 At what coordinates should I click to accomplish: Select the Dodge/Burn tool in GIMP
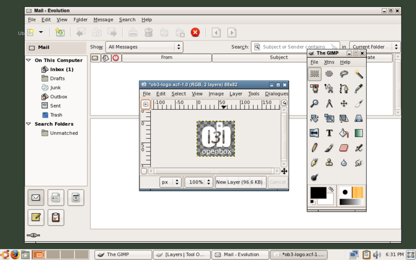pyautogui.click(x=315, y=177)
